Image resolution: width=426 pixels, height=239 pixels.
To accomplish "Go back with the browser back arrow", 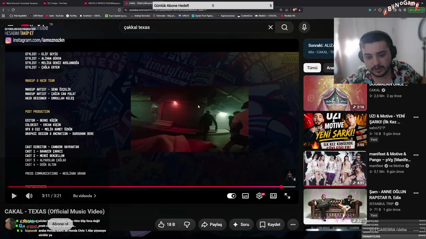I will coord(3,10).
